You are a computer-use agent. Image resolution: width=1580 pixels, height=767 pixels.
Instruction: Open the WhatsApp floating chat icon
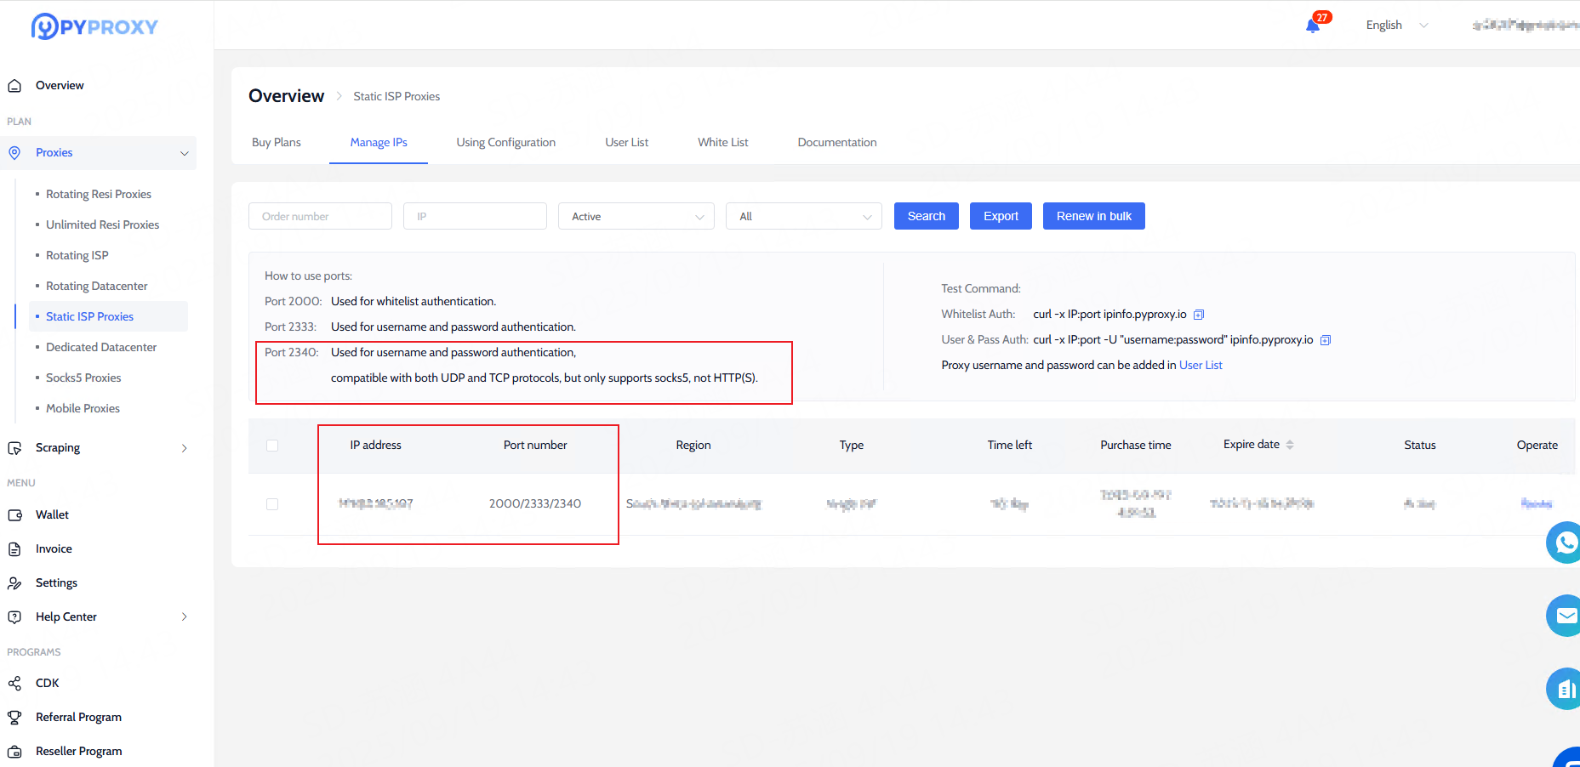point(1565,543)
